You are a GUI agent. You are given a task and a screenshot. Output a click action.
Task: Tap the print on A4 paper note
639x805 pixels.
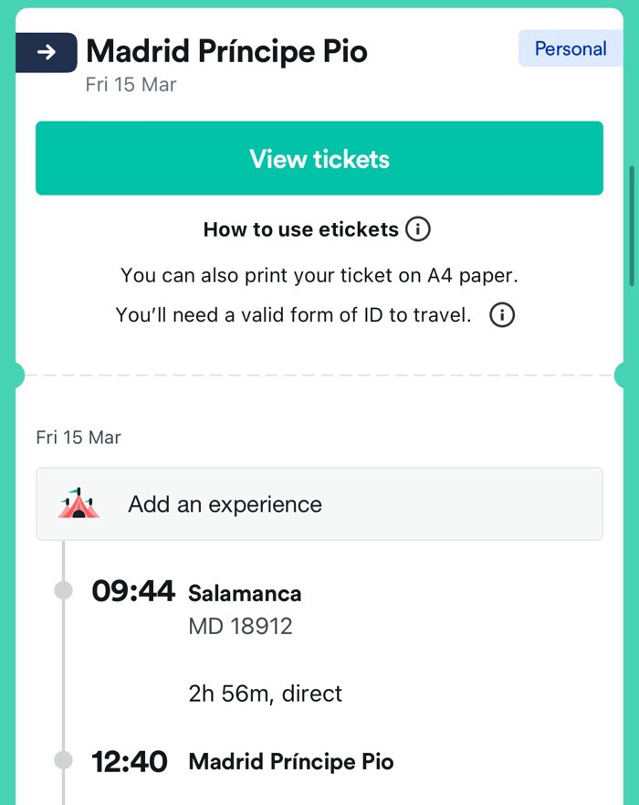[x=319, y=275]
